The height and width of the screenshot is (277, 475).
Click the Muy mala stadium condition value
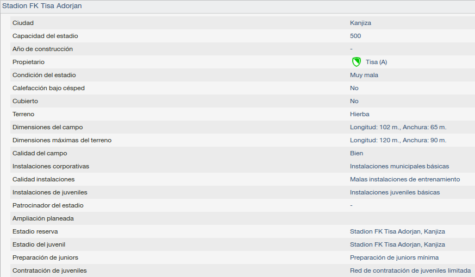[364, 75]
